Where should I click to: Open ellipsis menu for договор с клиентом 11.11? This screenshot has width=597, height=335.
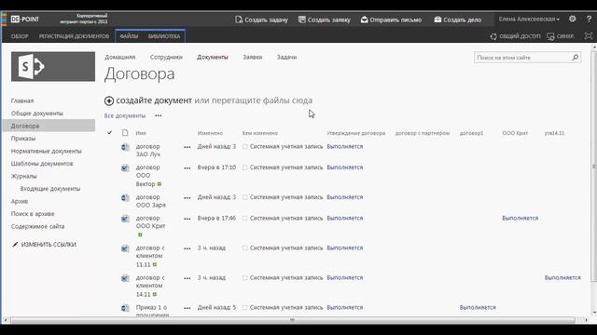tap(187, 248)
